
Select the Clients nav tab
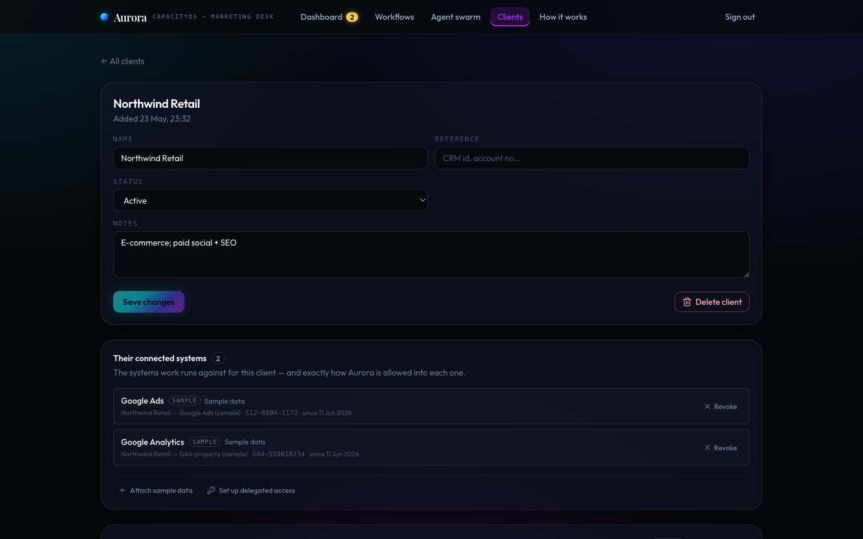pos(510,17)
